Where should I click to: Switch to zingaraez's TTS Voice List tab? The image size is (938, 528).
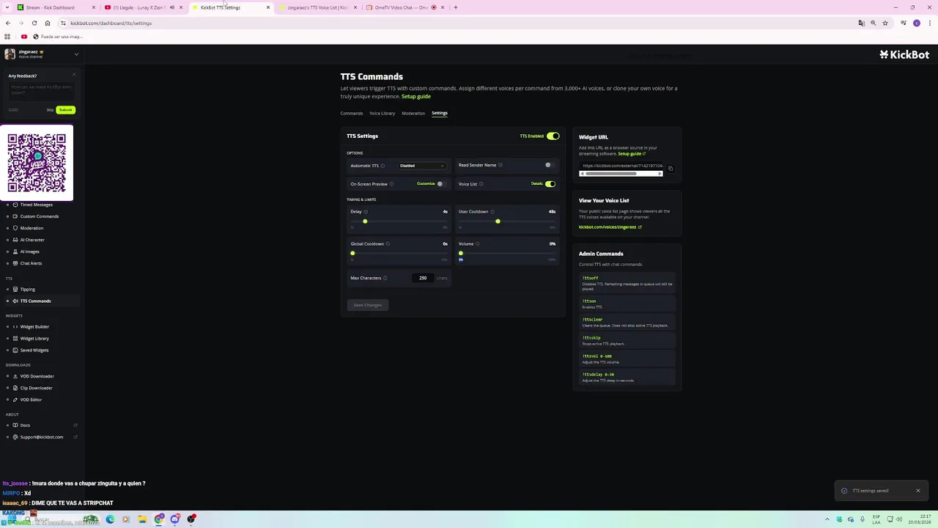317,7
